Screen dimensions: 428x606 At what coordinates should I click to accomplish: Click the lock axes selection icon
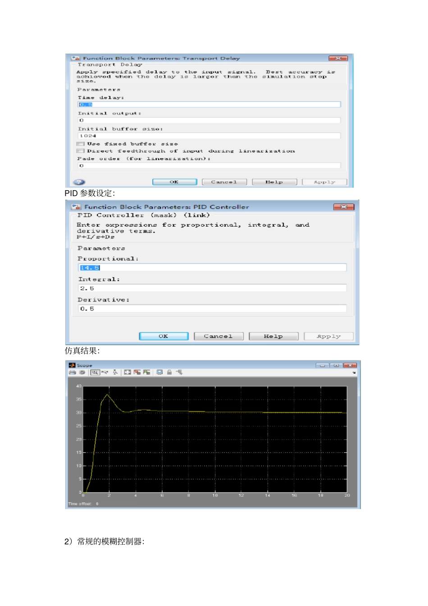click(x=169, y=372)
